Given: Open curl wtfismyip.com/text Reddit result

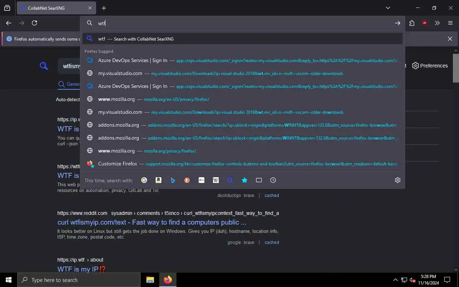Looking at the screenshot, I should point(152,222).
